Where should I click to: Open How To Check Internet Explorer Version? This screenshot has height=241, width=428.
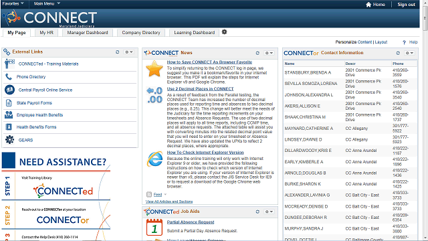[205, 153]
